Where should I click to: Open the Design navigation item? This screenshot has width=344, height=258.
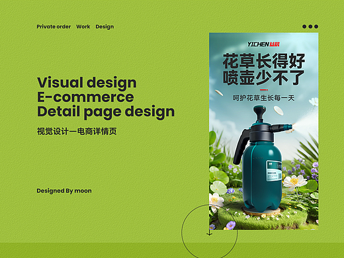[x=105, y=27]
